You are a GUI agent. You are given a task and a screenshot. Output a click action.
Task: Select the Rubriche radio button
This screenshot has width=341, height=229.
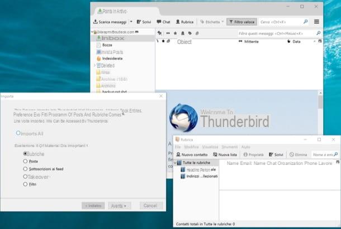[x=25, y=154]
